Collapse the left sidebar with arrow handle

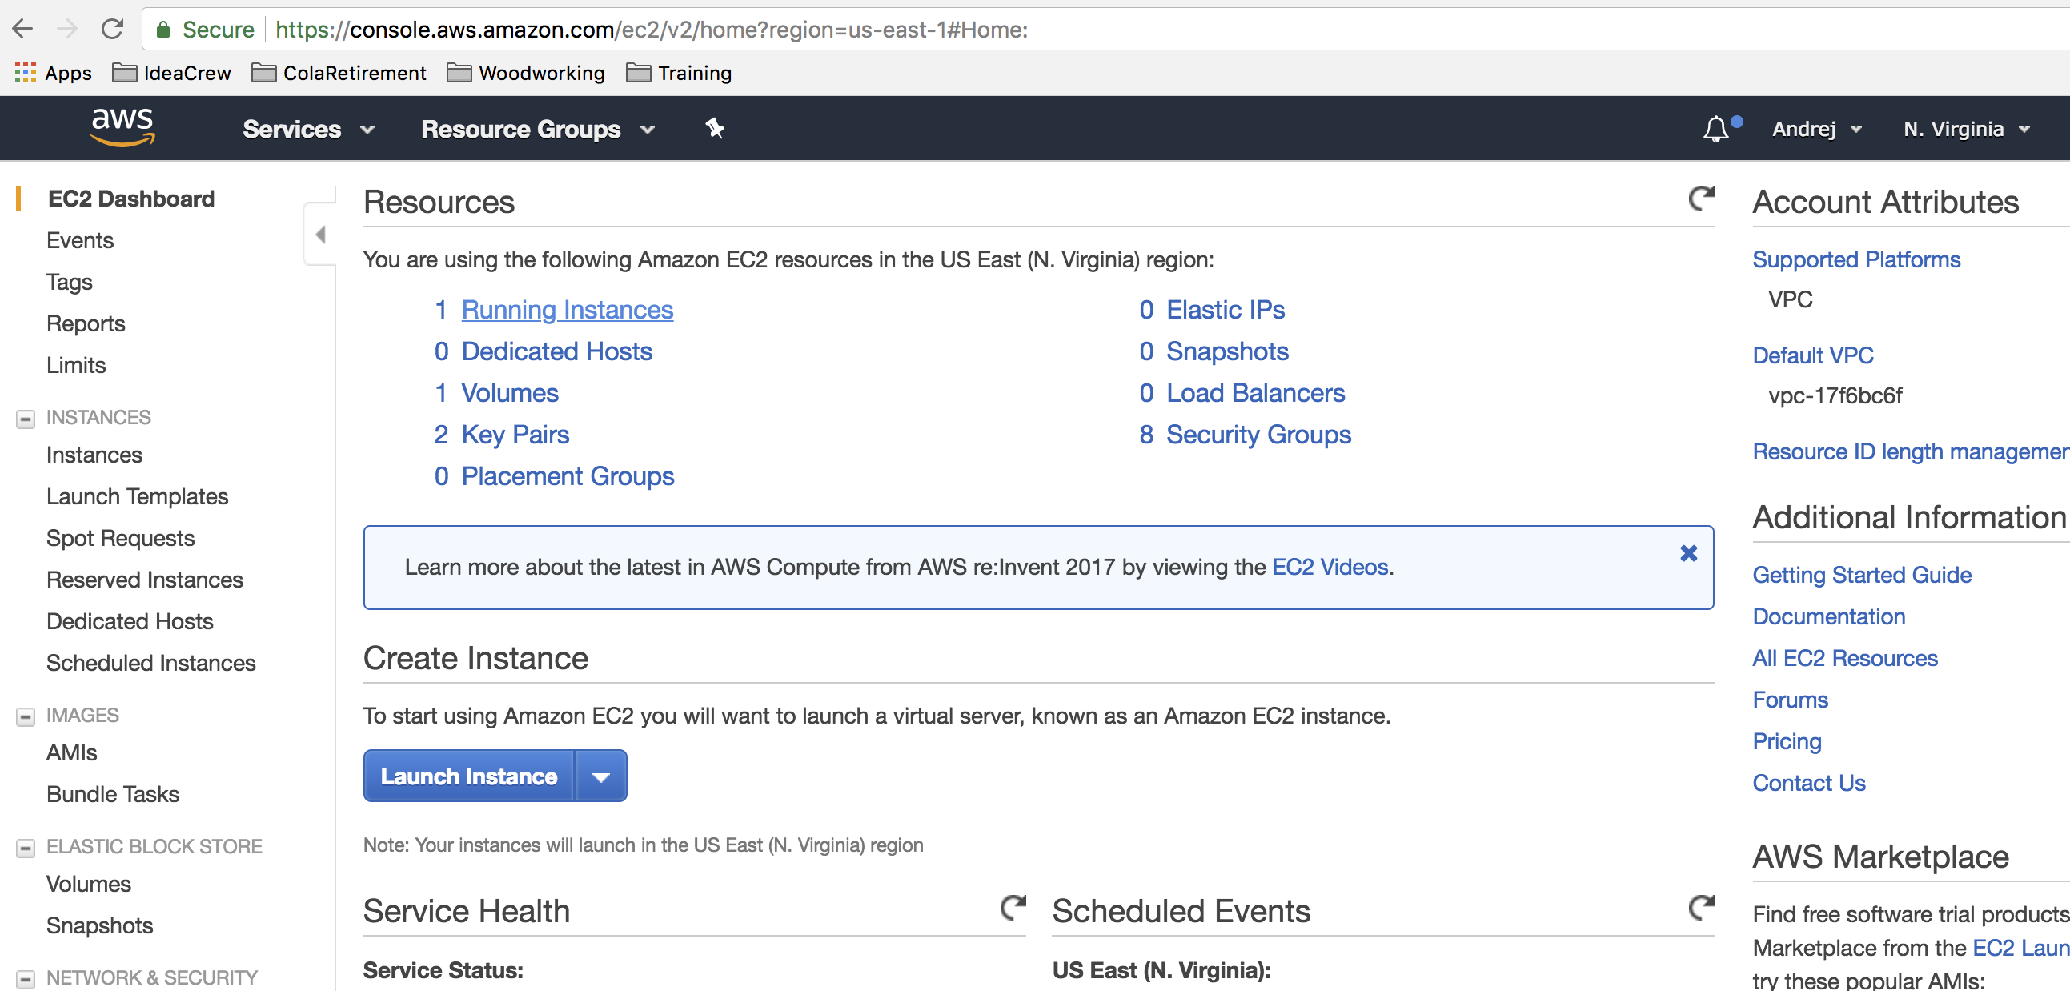click(x=320, y=235)
